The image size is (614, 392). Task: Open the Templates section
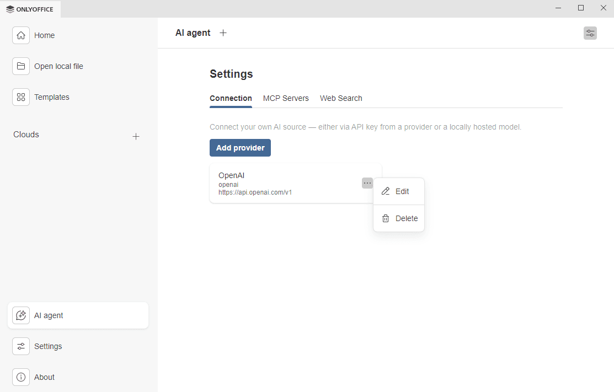click(52, 97)
